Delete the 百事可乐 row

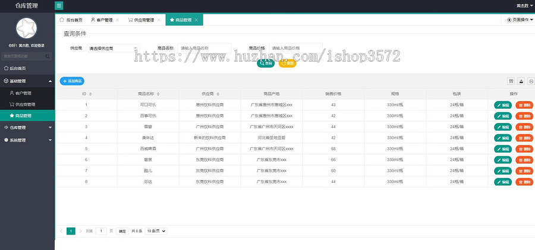click(524, 116)
